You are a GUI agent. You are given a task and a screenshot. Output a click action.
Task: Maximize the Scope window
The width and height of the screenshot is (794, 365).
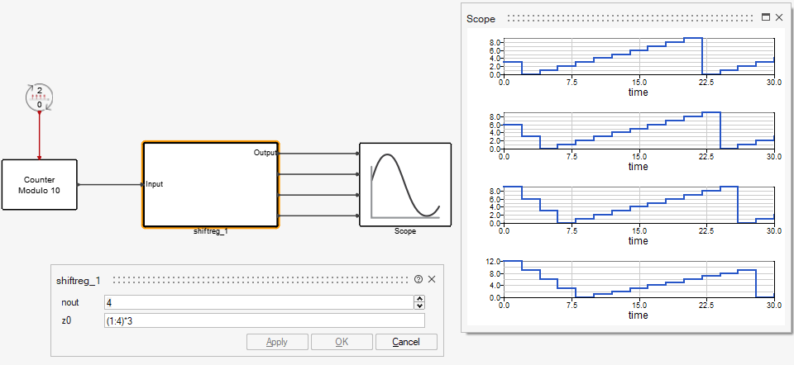point(765,17)
